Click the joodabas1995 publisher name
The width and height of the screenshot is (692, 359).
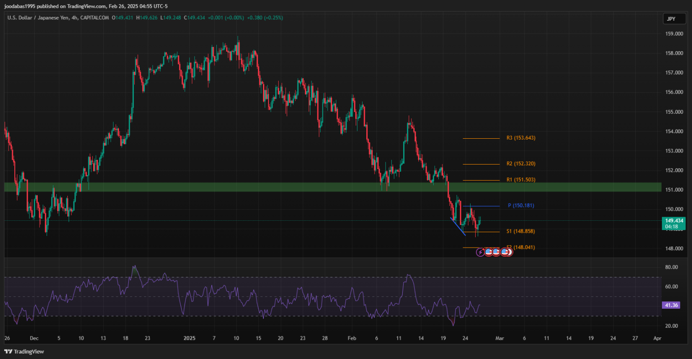click(21, 6)
